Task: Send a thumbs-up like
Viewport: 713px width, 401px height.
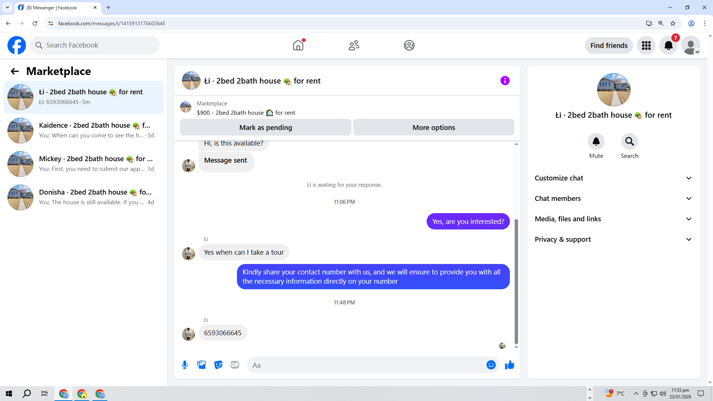Action: (x=509, y=365)
